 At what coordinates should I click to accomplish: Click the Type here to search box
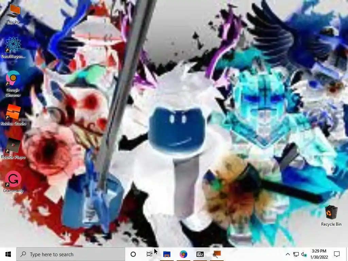click(x=71, y=254)
